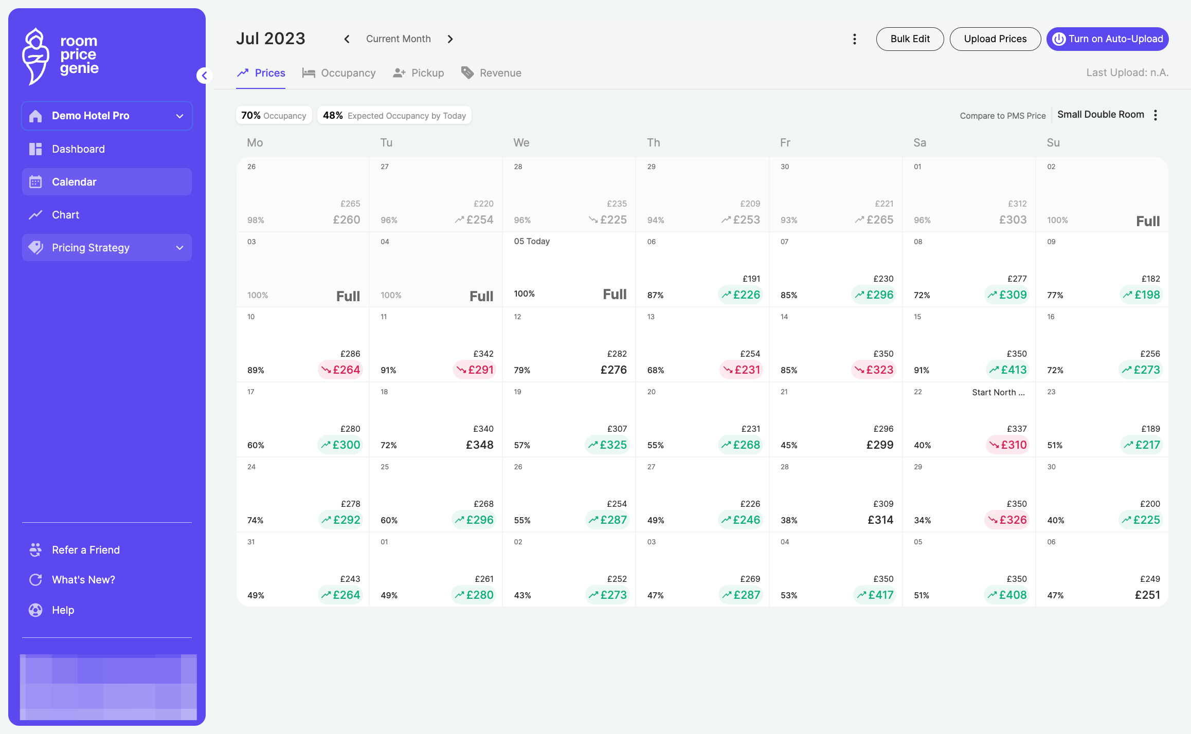Switch to the Prices tab
This screenshot has width=1191, height=734.
(261, 73)
